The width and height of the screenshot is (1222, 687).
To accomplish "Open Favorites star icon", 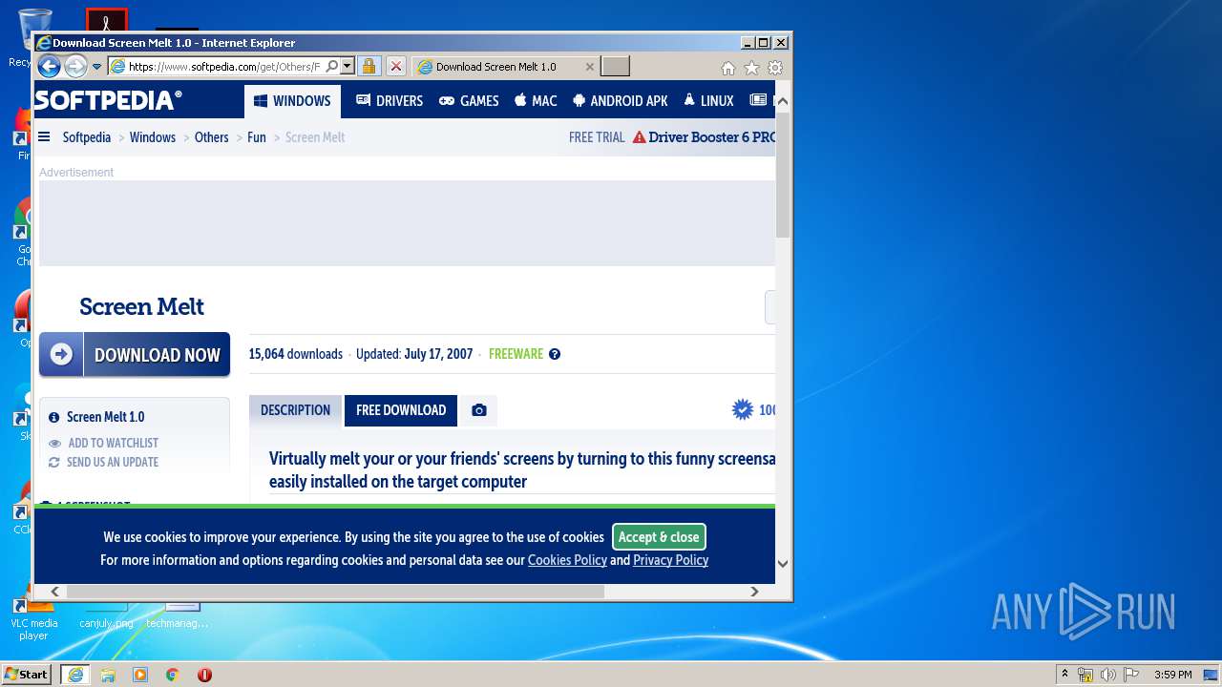I will point(751,68).
